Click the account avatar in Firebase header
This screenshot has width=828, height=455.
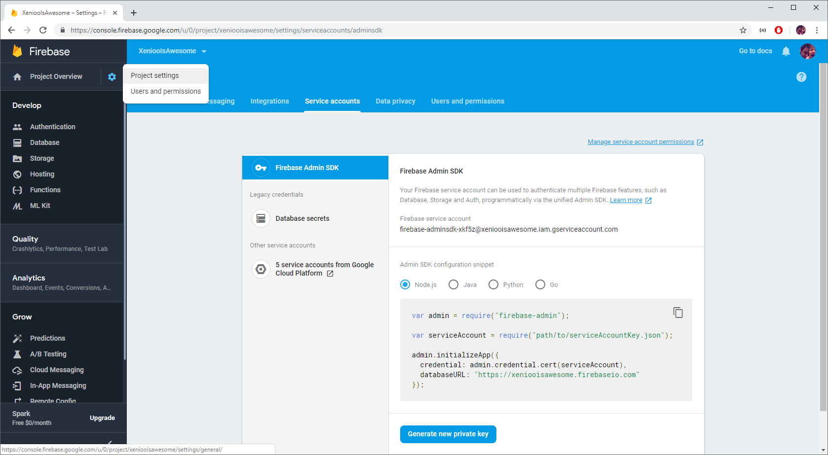click(x=808, y=51)
